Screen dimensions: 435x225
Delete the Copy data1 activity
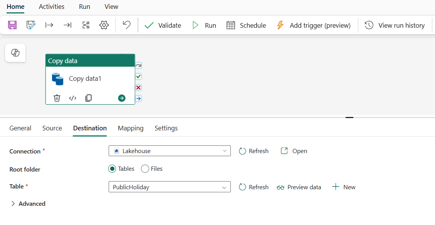[57, 98]
